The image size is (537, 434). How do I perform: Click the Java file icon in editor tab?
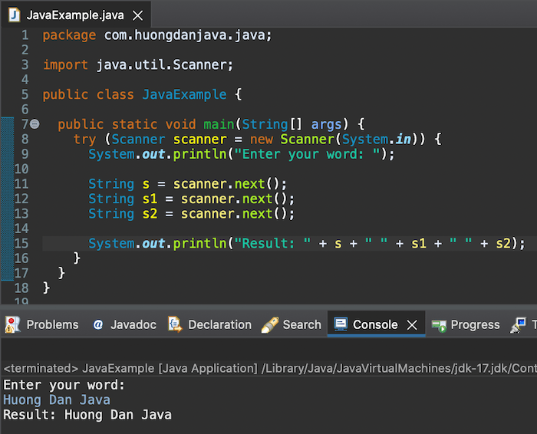15,15
